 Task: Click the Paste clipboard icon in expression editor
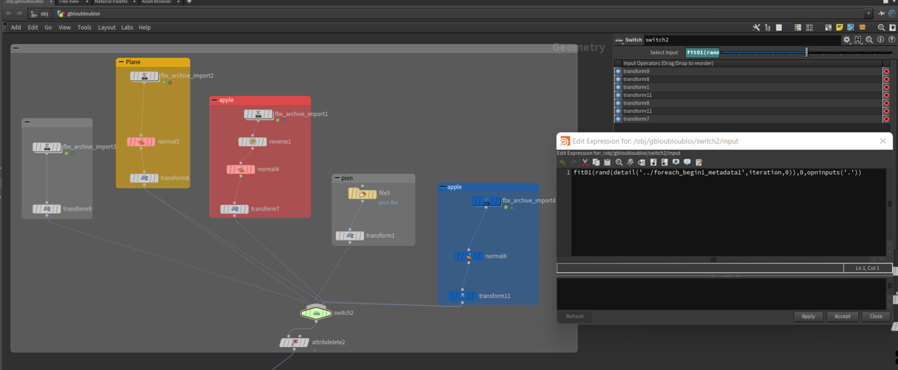pyautogui.click(x=607, y=163)
